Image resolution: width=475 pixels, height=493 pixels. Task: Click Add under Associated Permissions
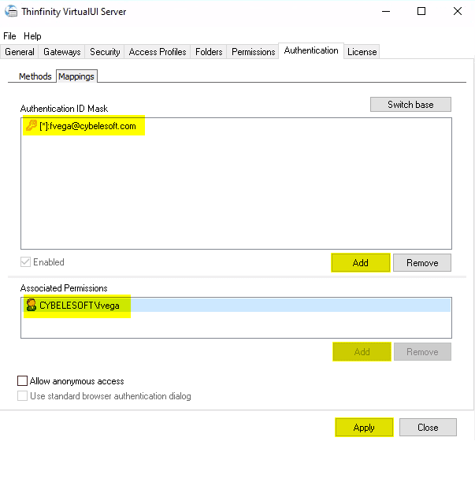point(362,351)
